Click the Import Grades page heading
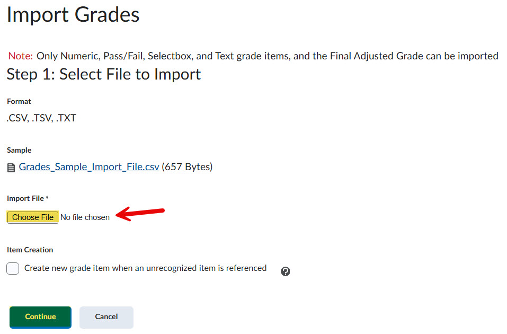This screenshot has height=334, width=507. (x=73, y=14)
